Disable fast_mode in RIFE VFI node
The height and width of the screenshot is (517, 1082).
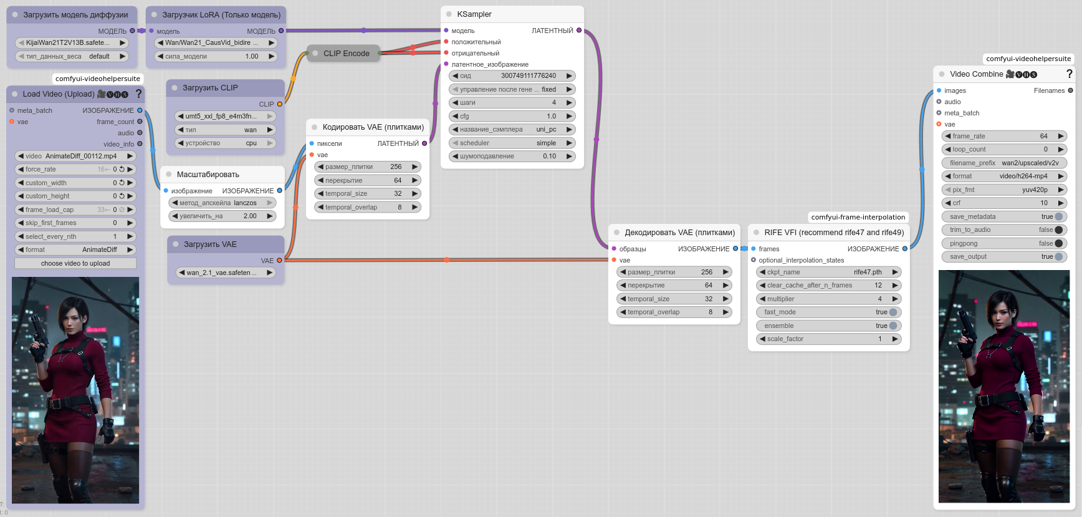(893, 312)
